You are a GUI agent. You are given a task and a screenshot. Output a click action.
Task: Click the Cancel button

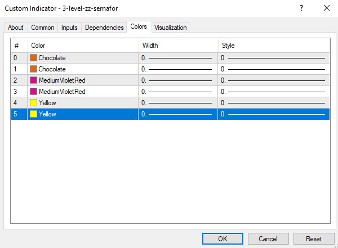point(268,238)
